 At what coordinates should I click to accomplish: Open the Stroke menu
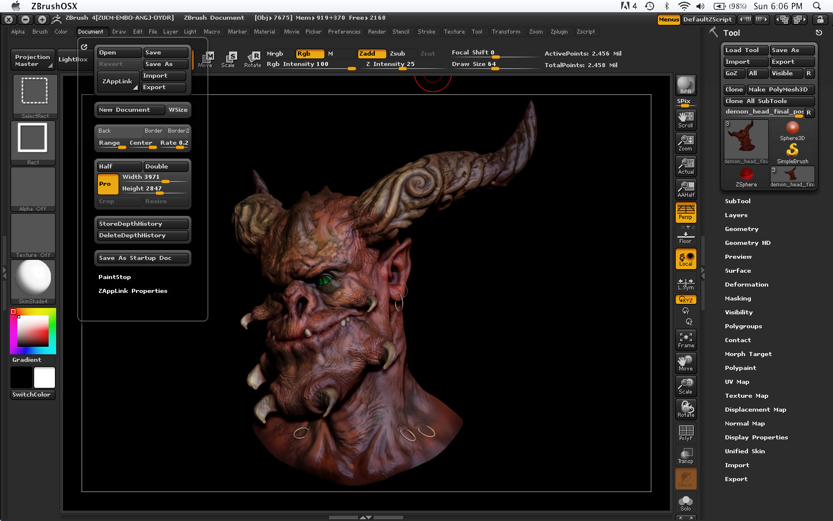(427, 32)
